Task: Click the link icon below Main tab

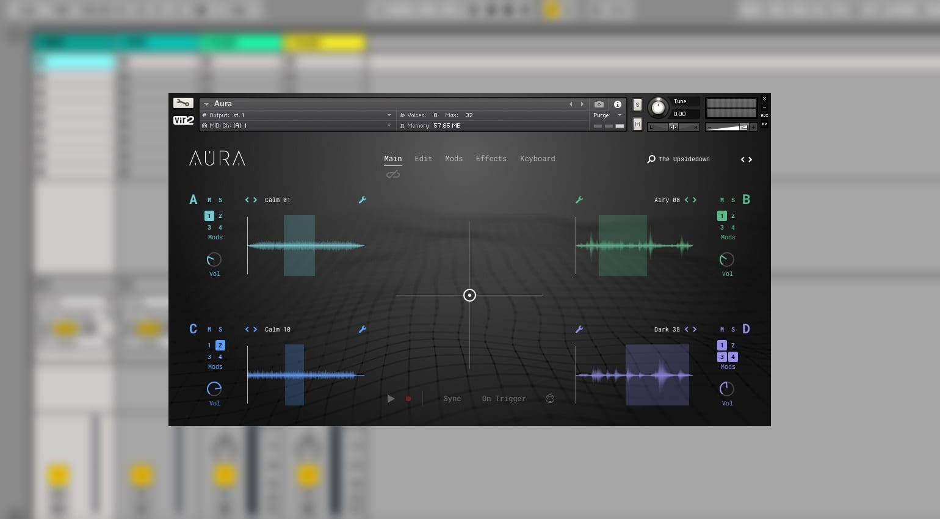Action: (393, 175)
